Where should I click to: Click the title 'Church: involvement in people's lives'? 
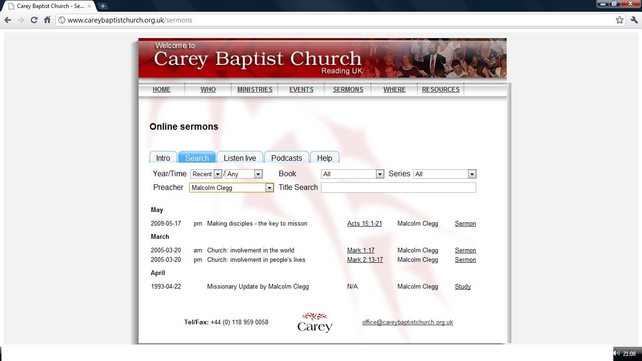point(256,260)
